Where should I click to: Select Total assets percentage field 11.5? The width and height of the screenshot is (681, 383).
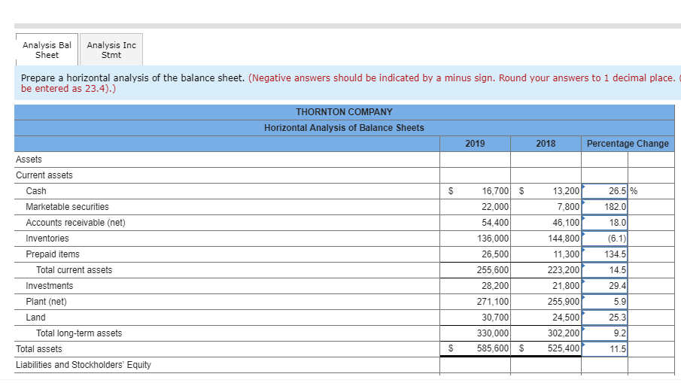(604, 349)
